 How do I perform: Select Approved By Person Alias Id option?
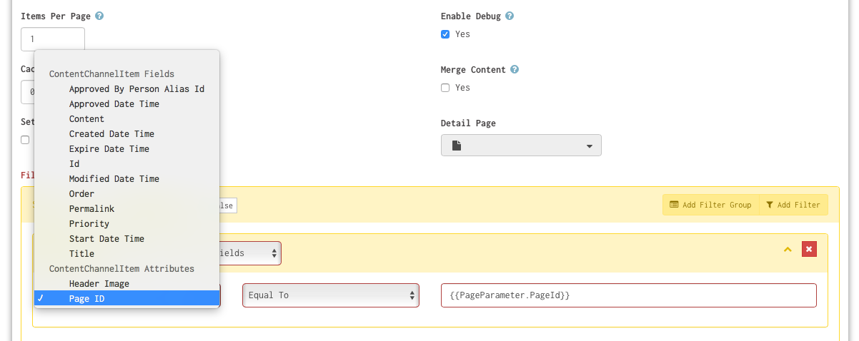click(x=136, y=89)
